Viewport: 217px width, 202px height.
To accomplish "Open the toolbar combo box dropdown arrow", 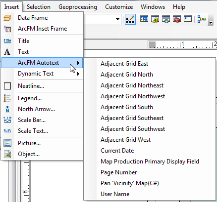I will 117,19.
